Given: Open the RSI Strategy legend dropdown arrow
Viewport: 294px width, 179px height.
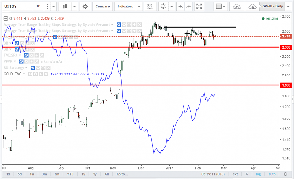Looking at the screenshot, I should click(x=26, y=67).
